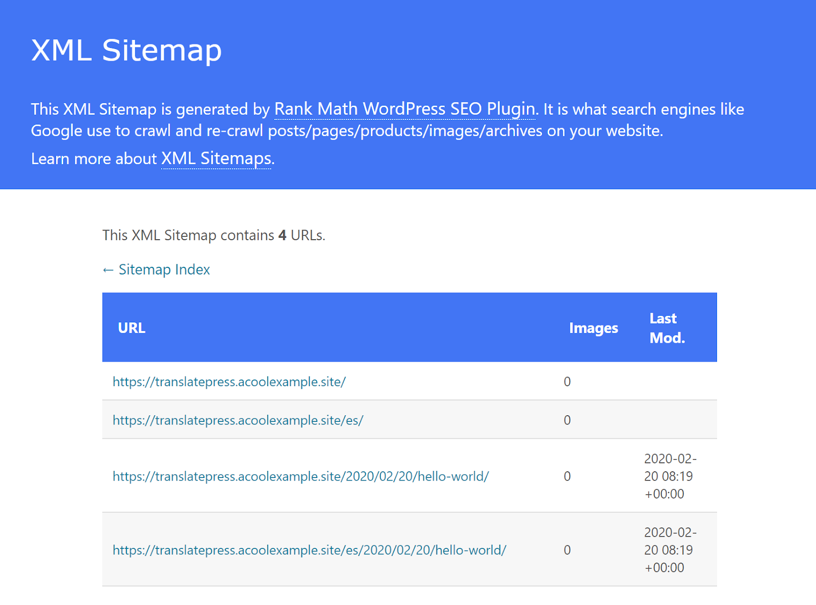This screenshot has height=605, width=816.
Task: Click the images count for /es/ hello-world row
Action: [x=567, y=550]
